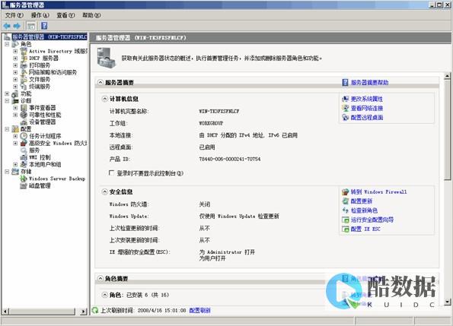The width and height of the screenshot is (453, 326).
Task: Click the 磁盘管理 icon
Action: pos(24,185)
